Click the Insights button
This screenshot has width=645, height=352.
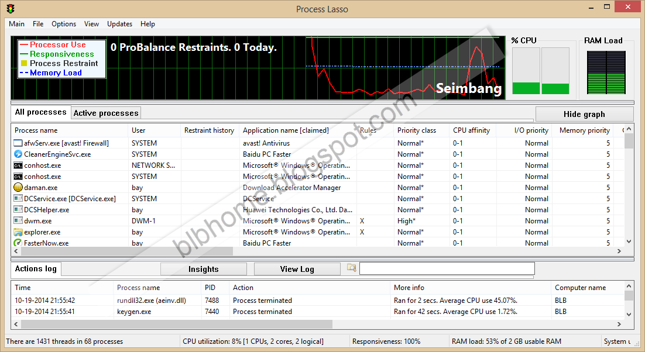(204, 269)
